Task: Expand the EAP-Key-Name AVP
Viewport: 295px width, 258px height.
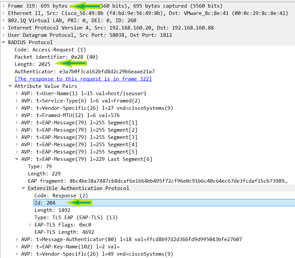Action: coord(17,247)
